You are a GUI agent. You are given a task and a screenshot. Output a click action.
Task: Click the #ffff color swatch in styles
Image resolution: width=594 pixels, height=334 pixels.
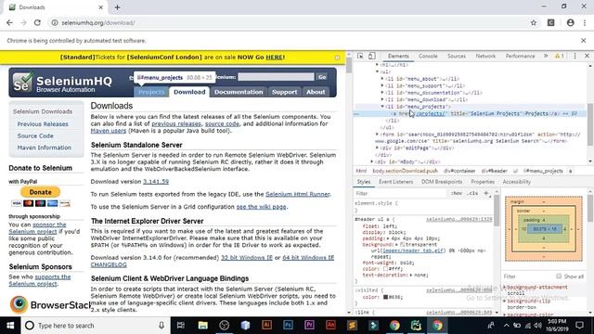point(385,269)
